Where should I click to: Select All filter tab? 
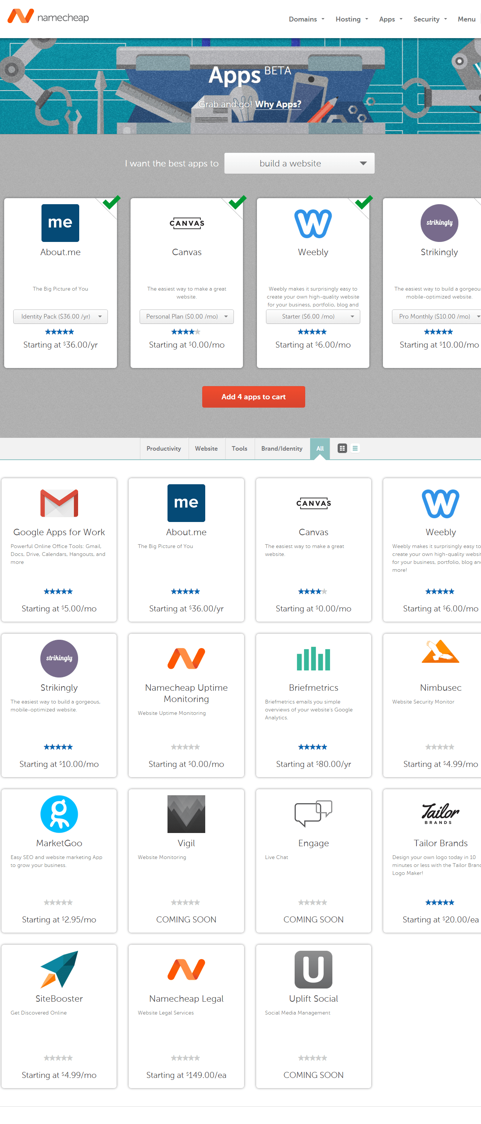click(320, 448)
